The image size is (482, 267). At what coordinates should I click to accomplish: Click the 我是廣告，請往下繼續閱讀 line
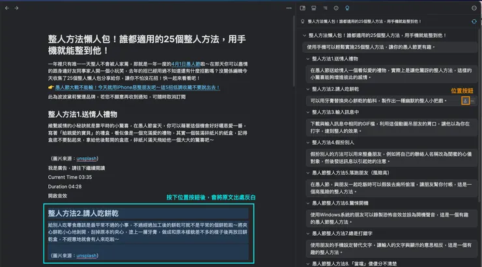pos(76,168)
